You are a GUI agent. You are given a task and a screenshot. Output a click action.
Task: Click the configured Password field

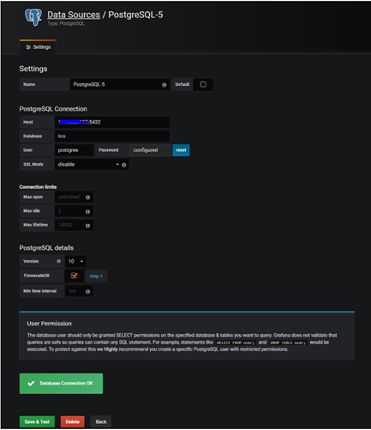point(150,150)
